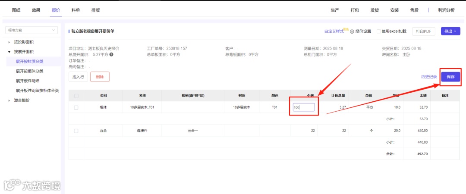Select 展开按柜体分类 in the sidebar
Screen dimensions: 466x194
click(x=30, y=71)
